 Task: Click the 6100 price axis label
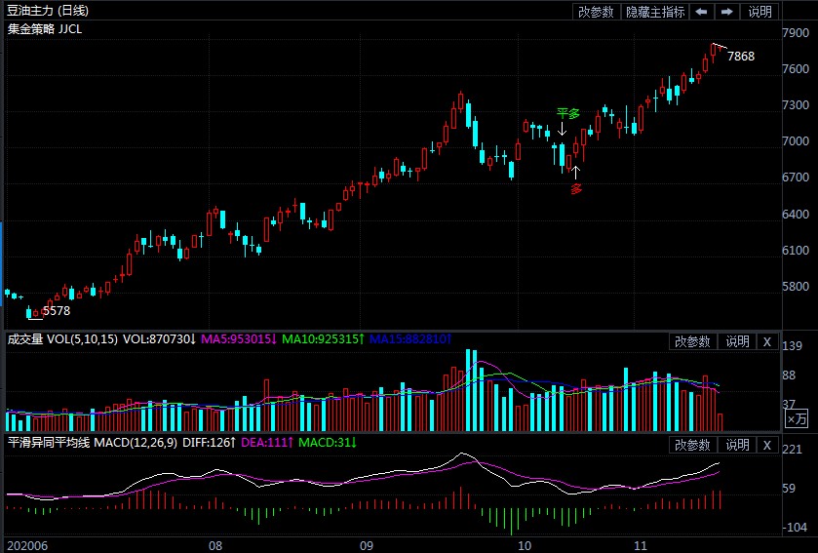tap(796, 250)
